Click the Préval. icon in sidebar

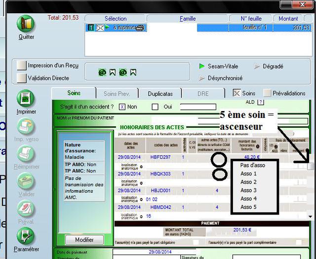click(x=26, y=208)
